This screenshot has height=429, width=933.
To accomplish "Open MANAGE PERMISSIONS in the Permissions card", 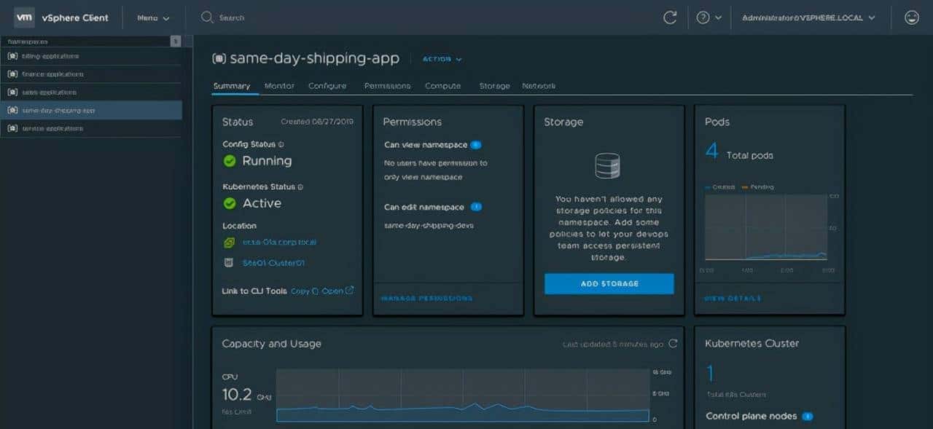I will (x=426, y=298).
